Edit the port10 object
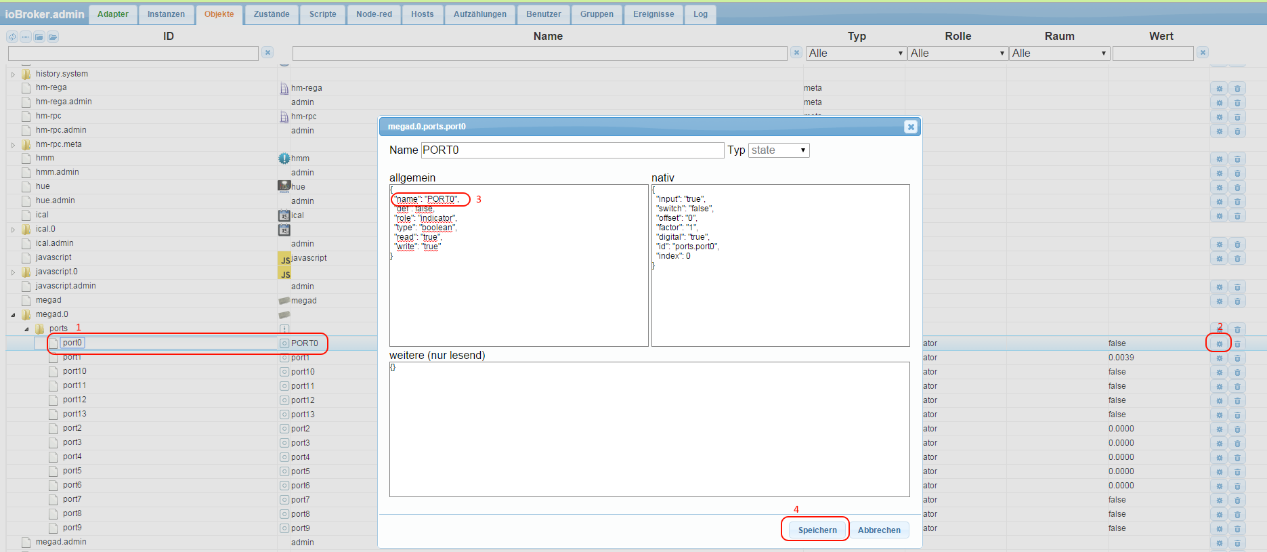The height and width of the screenshot is (552, 1267). (1220, 373)
